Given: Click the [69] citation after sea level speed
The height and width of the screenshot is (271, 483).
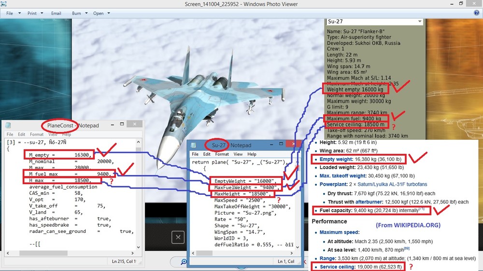Looking at the screenshot, I should pos(407,248).
